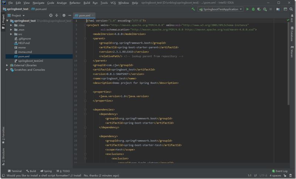This screenshot has height=179, width=296.
Task: Open the Event Log button
Action: (x=279, y=171)
